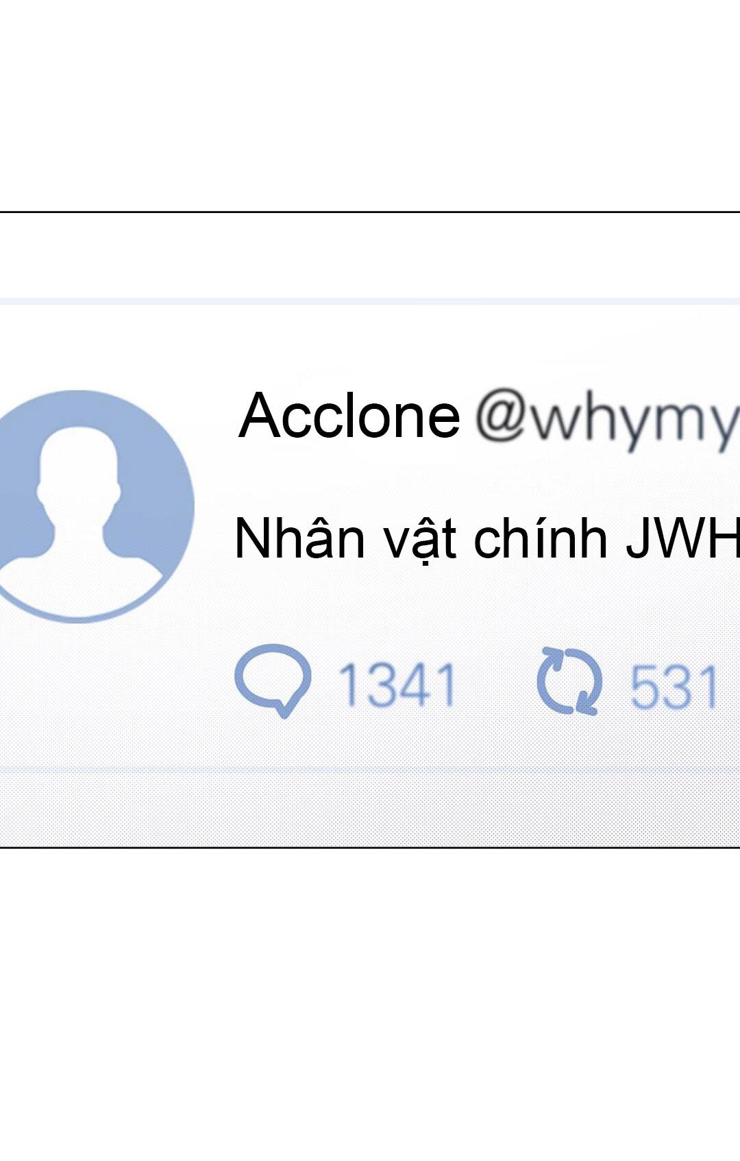Click the retweet arrows icon
This screenshot has height=1161, width=740.
coord(569,681)
